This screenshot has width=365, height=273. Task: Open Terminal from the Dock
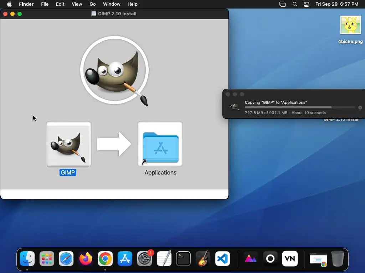[x=184, y=258]
